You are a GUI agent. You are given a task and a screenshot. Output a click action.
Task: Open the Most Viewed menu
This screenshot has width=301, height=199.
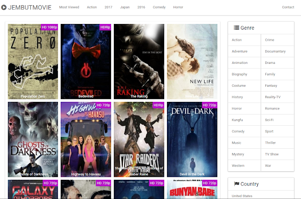(69, 8)
